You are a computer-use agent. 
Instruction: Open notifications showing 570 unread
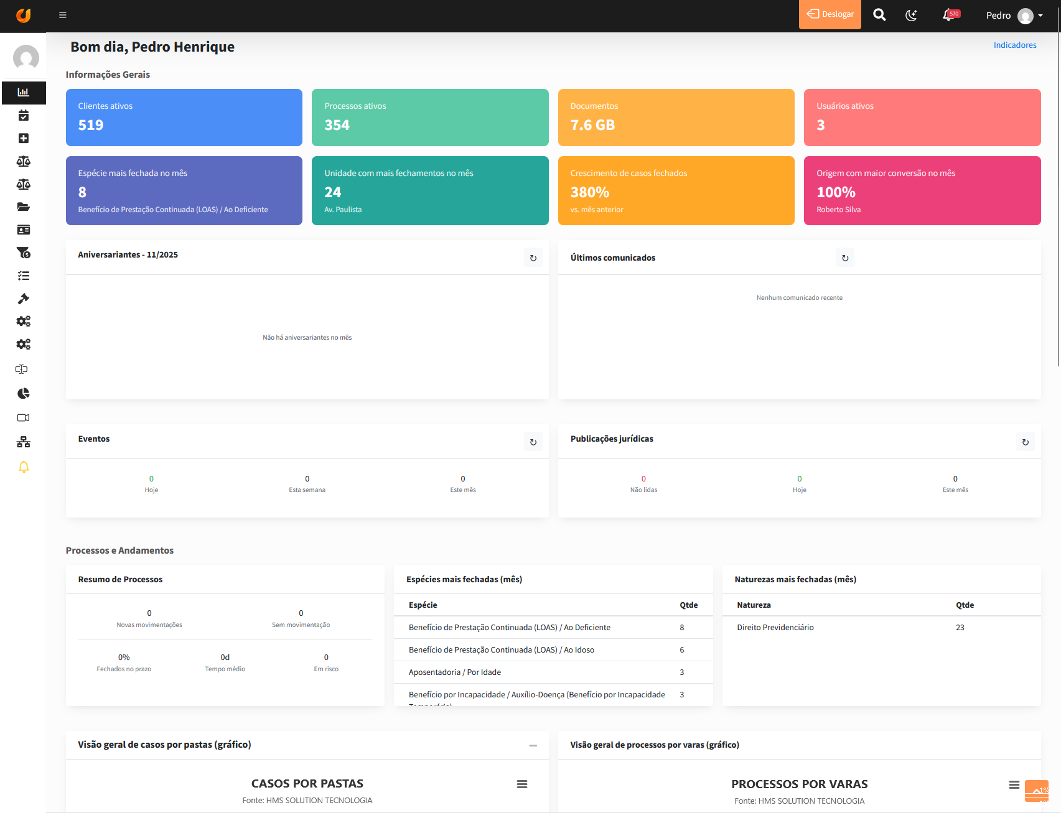948,14
